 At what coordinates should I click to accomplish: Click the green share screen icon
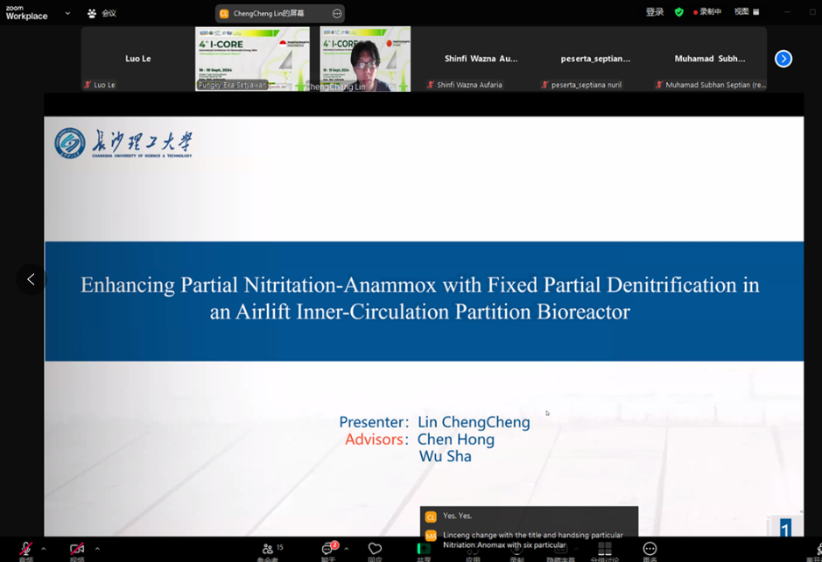coord(424,550)
